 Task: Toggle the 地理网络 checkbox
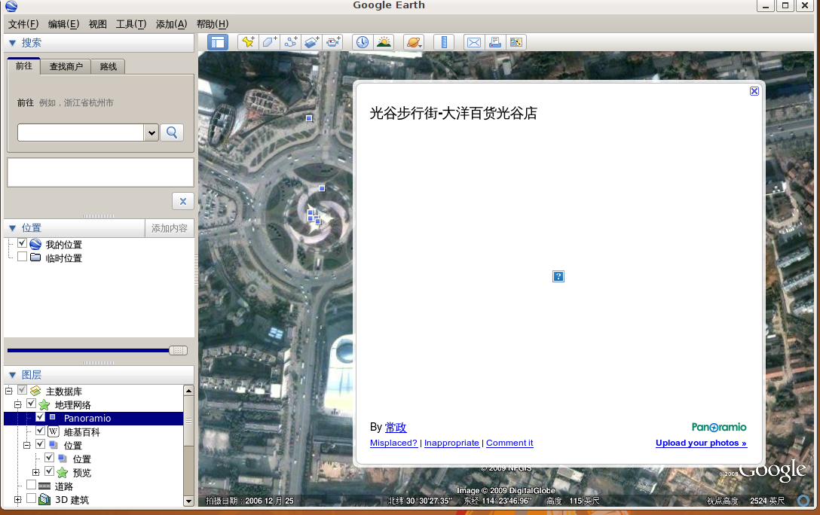click(32, 404)
